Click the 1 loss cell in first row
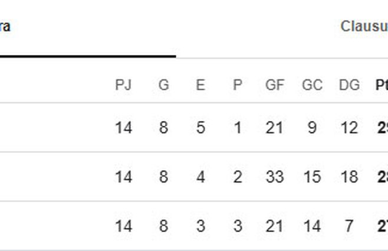The image size is (388, 251). tap(238, 128)
